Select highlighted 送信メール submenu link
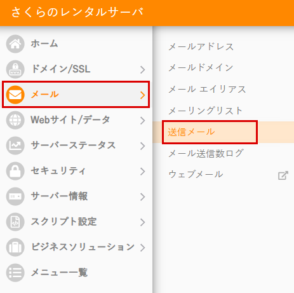Screen dimensions: 294x293 (191, 132)
